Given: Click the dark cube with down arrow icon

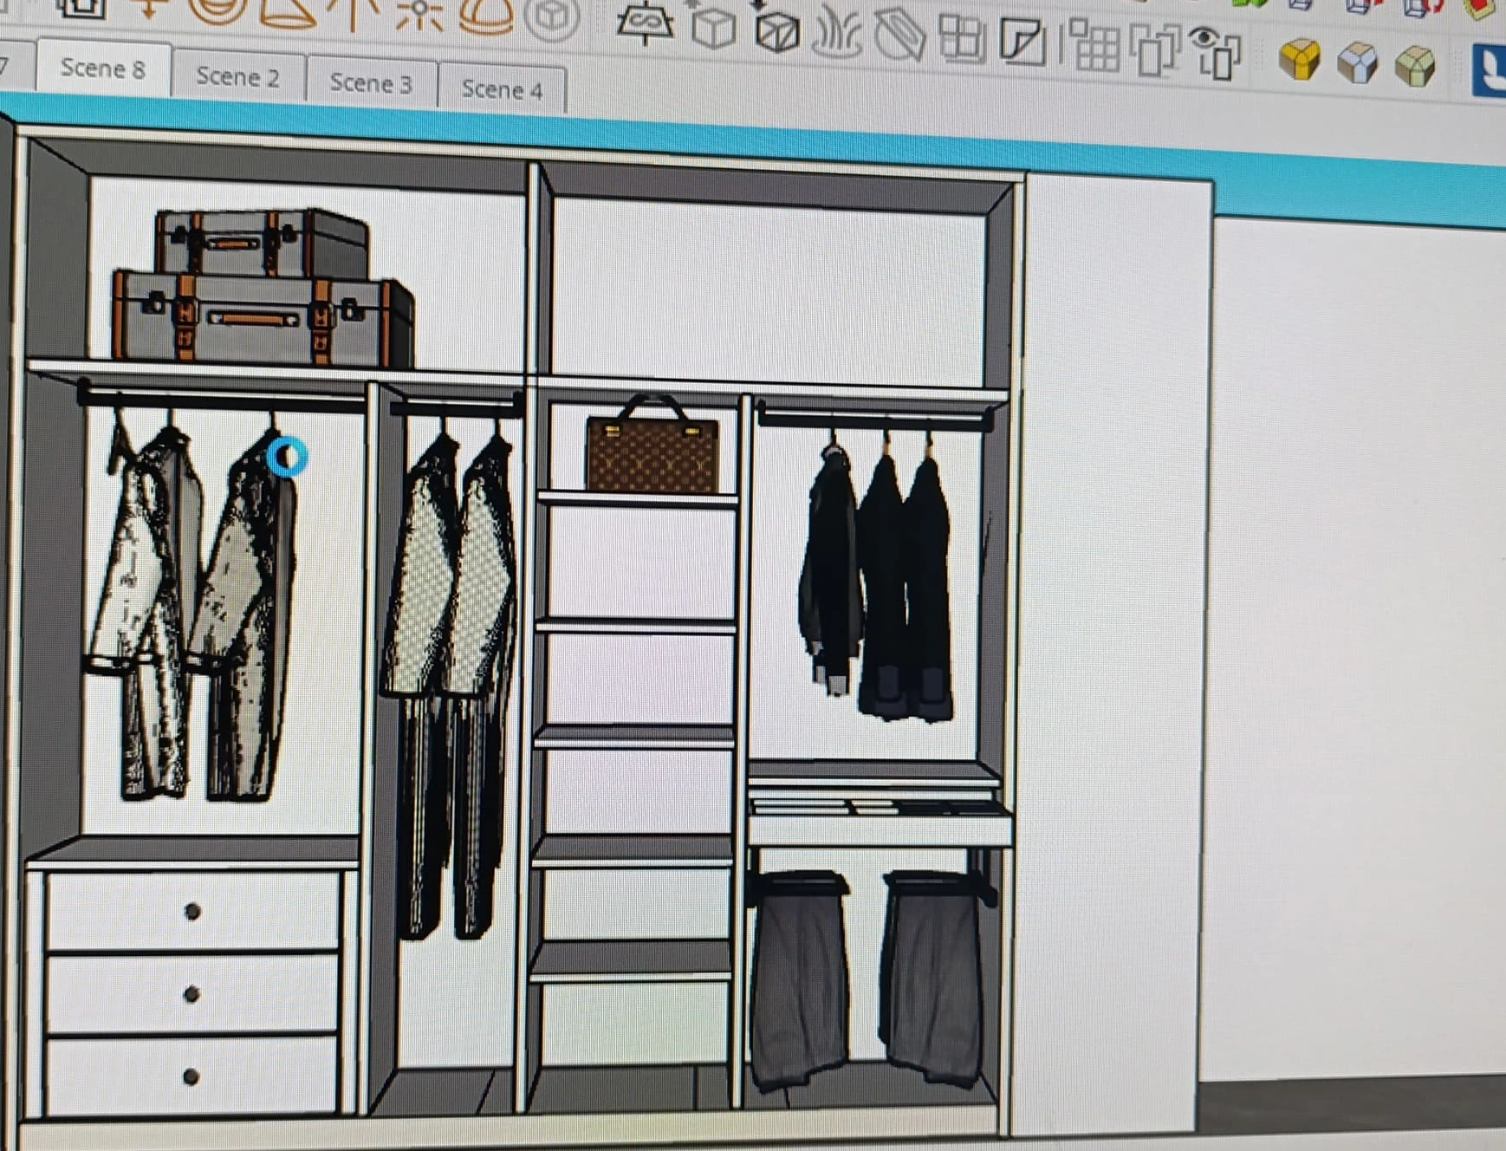Looking at the screenshot, I should (x=776, y=31).
